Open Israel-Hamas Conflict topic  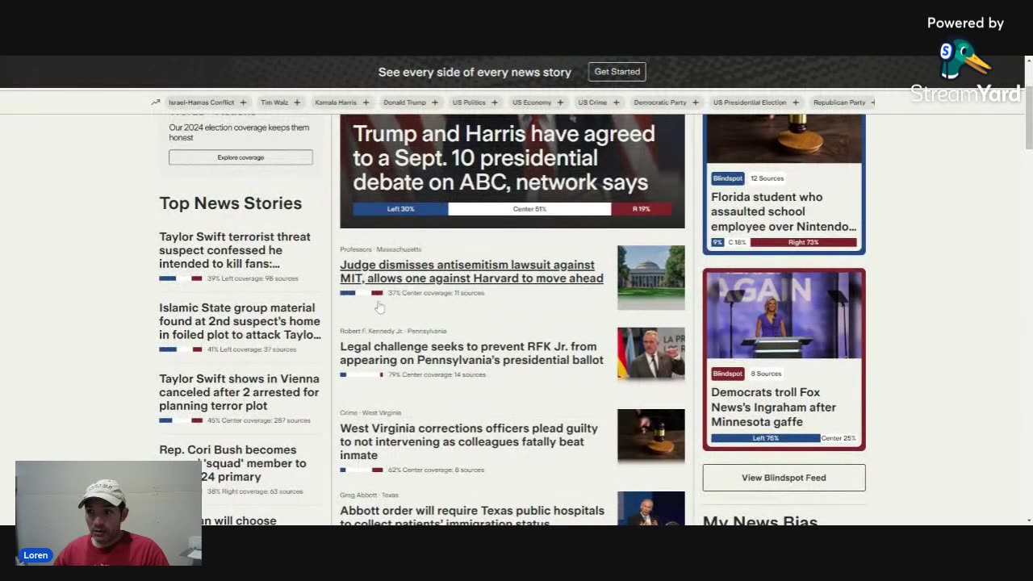click(201, 102)
